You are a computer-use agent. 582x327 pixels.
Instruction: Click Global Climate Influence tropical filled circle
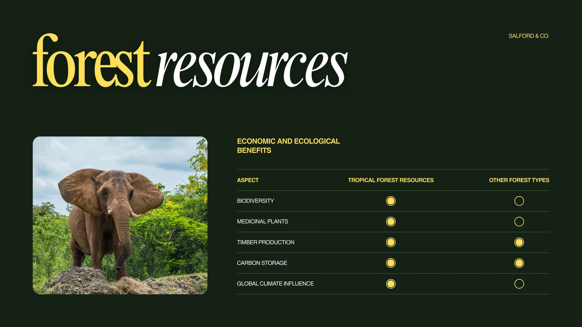[x=391, y=284]
